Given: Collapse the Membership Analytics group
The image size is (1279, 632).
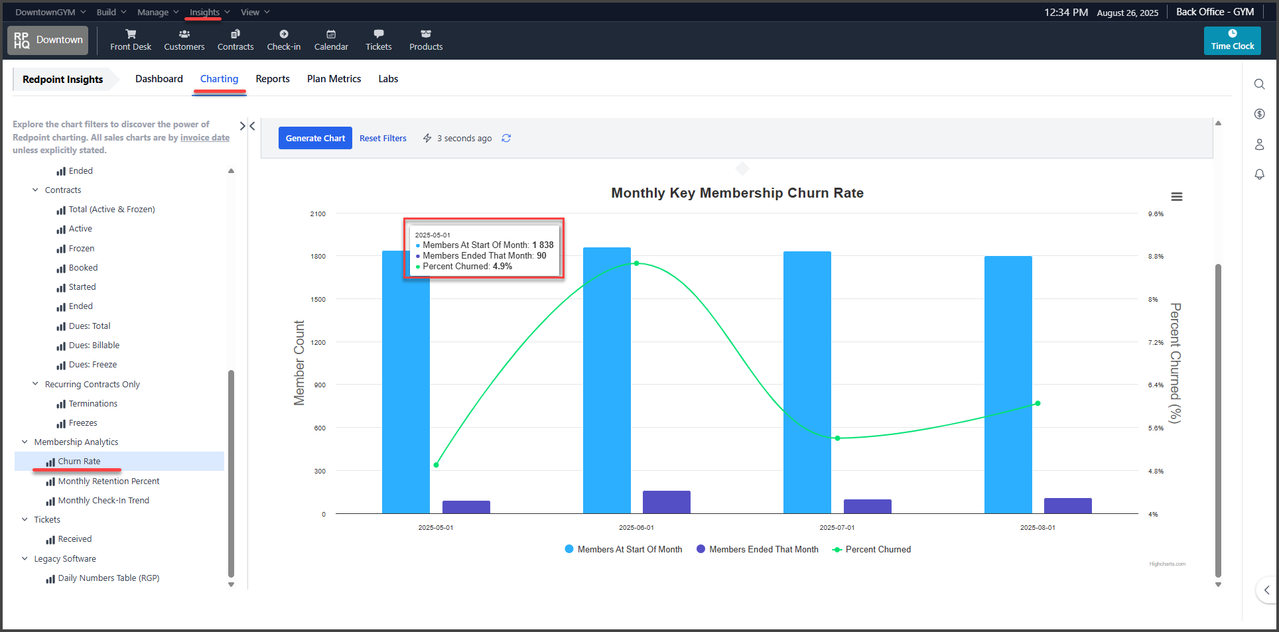Looking at the screenshot, I should [x=25, y=442].
